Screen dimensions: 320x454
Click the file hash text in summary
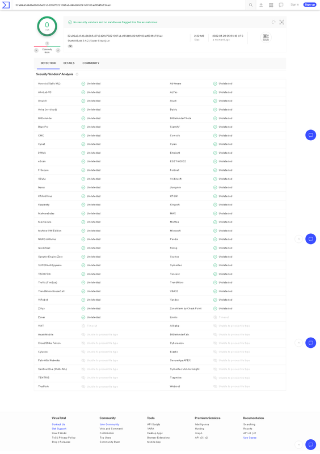(x=115, y=36)
